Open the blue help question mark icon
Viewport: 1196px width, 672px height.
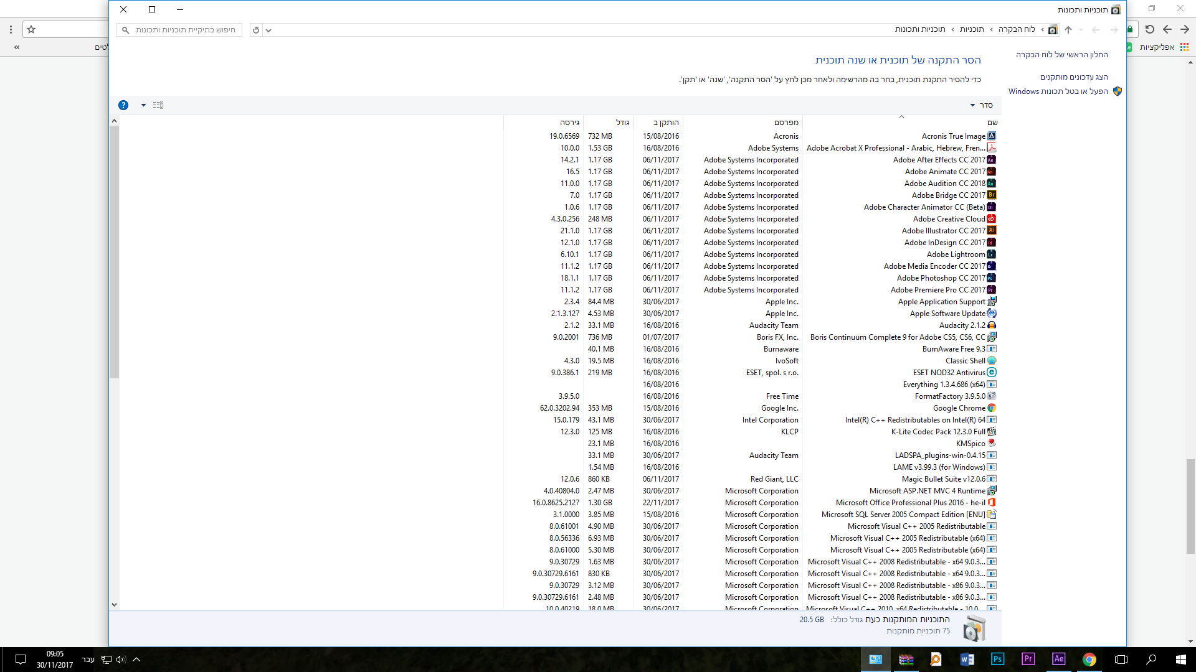tap(123, 105)
